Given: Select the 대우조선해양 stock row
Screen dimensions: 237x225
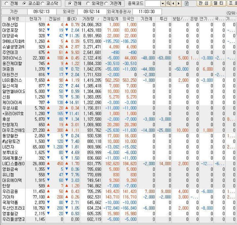Looking at the screenshot, I should (x=118, y=130).
